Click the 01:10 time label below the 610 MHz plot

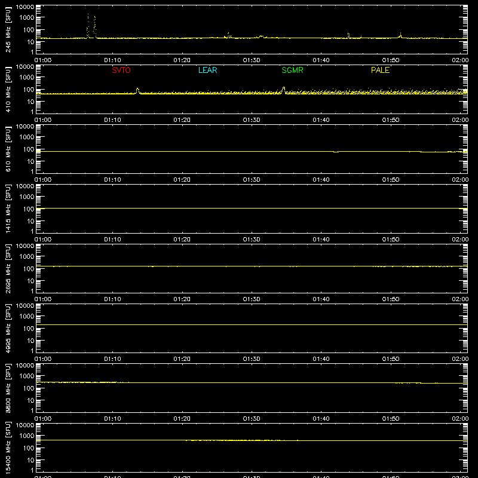[112, 180]
